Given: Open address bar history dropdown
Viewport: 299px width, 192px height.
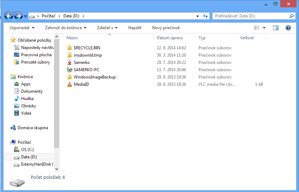Looking at the screenshot, I should [x=197, y=16].
